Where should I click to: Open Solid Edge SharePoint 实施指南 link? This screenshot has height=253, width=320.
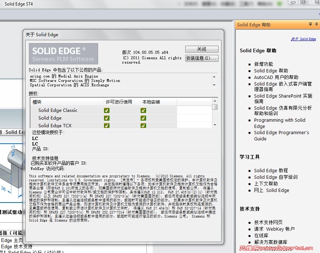click(283, 98)
